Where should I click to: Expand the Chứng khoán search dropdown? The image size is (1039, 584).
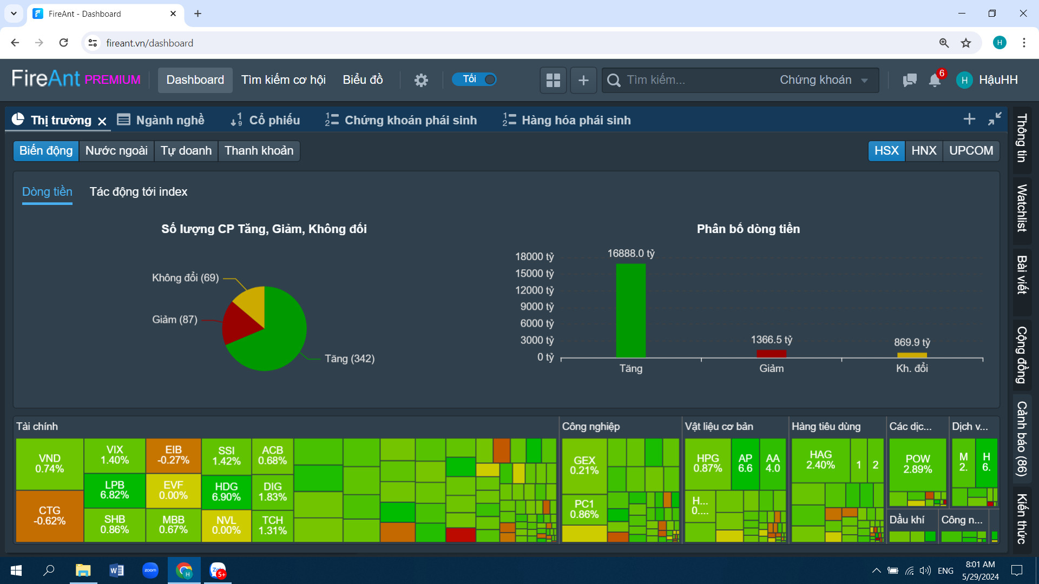pos(824,80)
